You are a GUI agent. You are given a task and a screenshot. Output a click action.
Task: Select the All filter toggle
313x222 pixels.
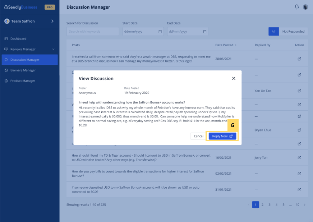pos(273,32)
